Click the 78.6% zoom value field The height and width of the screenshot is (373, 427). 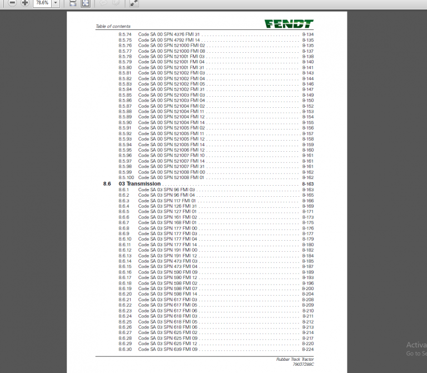point(42,3)
